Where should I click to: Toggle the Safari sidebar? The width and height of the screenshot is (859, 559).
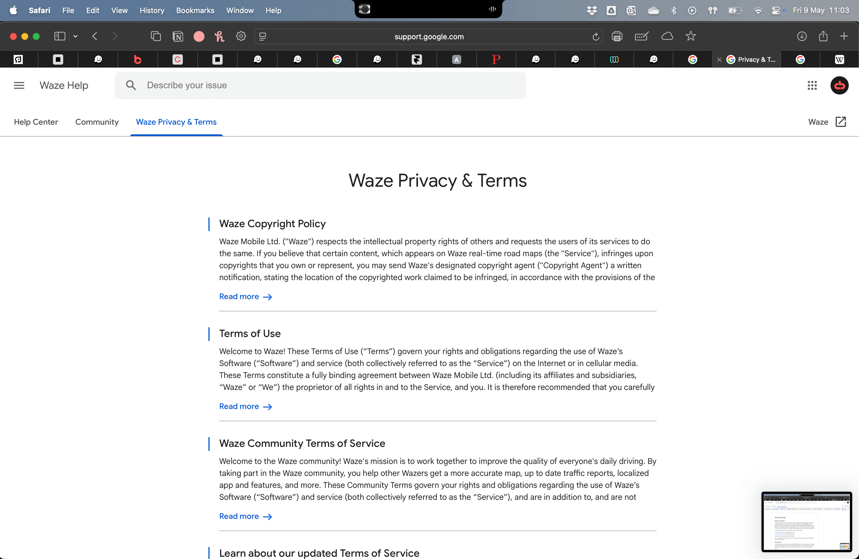(60, 36)
